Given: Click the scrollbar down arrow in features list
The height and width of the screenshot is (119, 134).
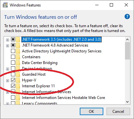Looking at the screenshot, I should click(128, 102).
